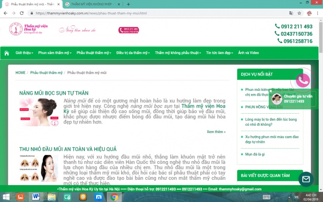Open Microsoft Word from the taskbar

(36, 197)
